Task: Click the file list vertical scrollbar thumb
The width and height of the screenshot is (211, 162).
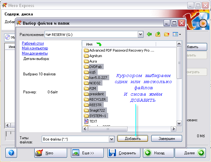Action: [x=179, y=63]
